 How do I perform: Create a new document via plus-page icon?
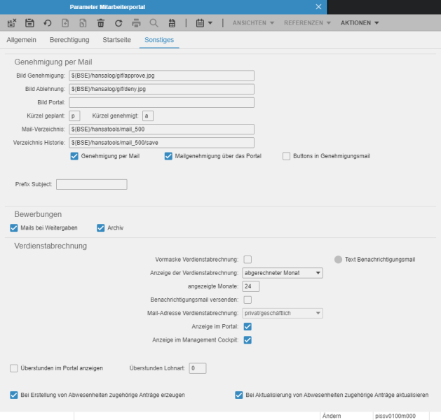65,23
